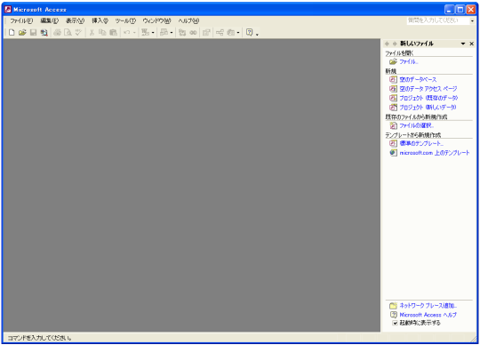Click the file Search toolbar icon
The height and width of the screenshot is (345, 480).
44,32
